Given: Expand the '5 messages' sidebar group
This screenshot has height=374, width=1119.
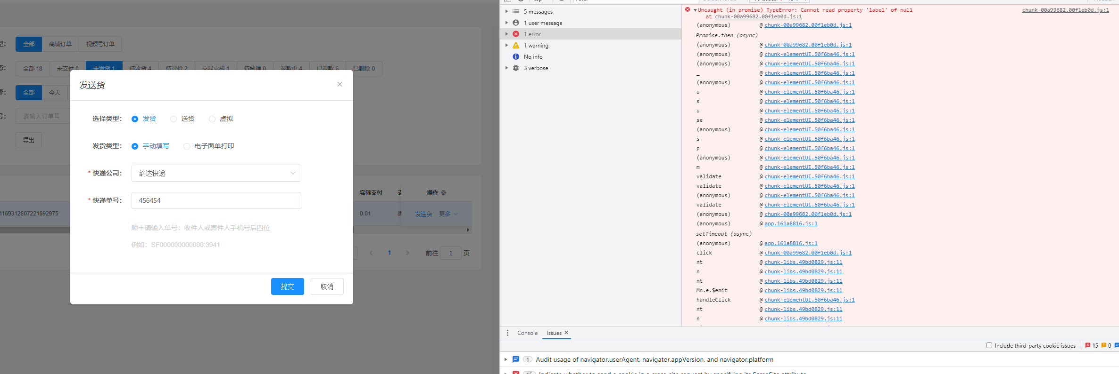Looking at the screenshot, I should pyautogui.click(x=506, y=11).
